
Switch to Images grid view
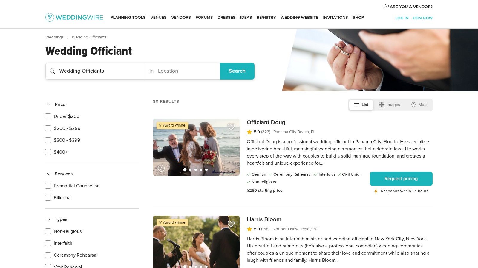[390, 105]
